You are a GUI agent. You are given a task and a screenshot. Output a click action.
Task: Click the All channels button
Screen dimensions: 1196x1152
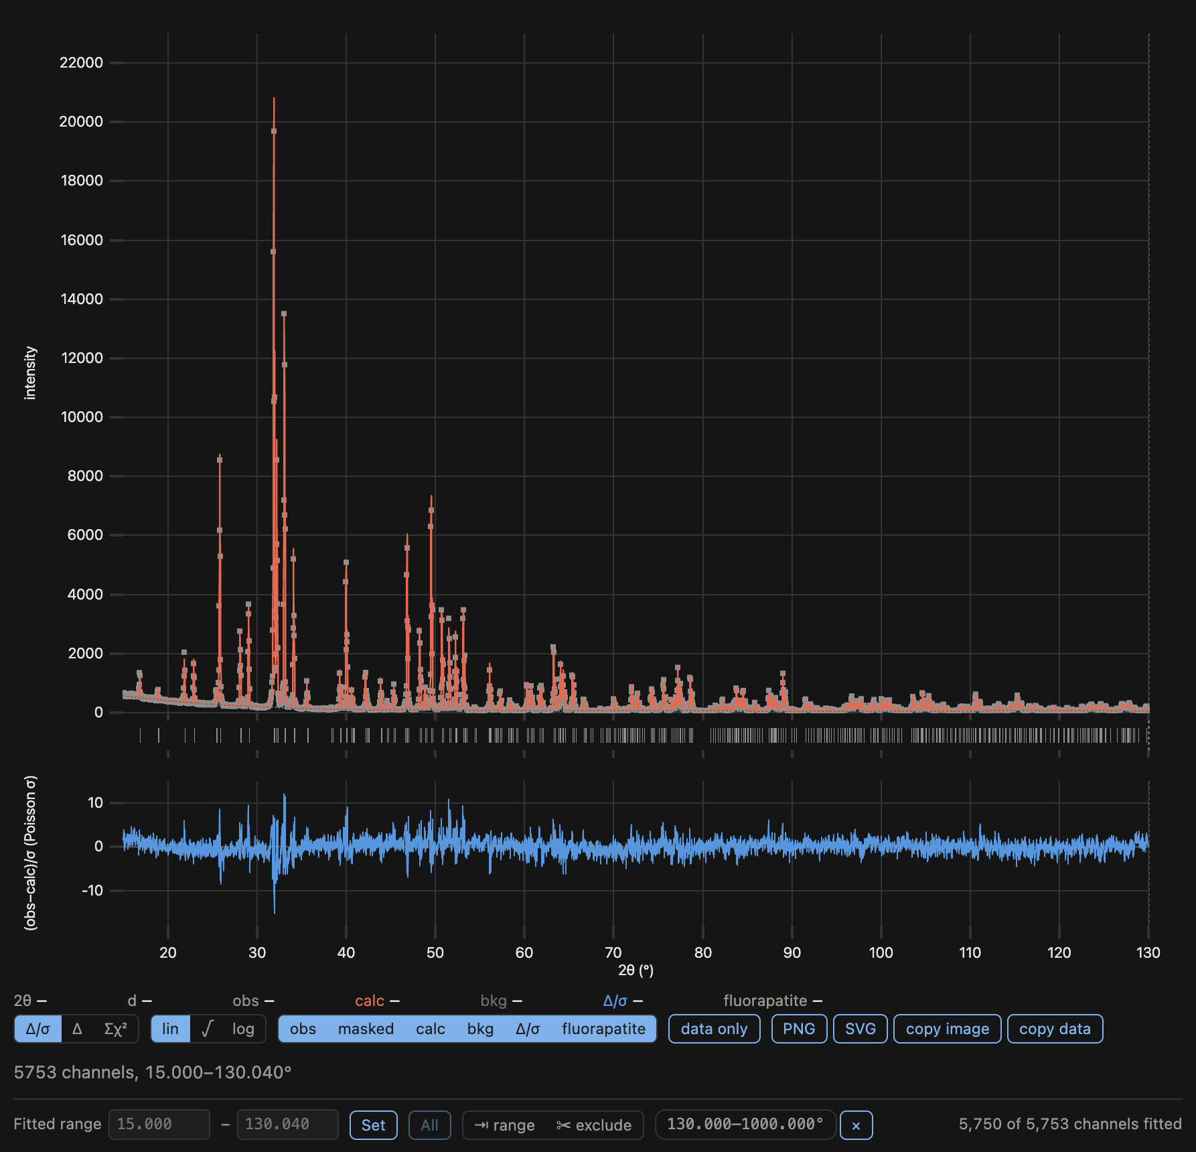point(429,1125)
